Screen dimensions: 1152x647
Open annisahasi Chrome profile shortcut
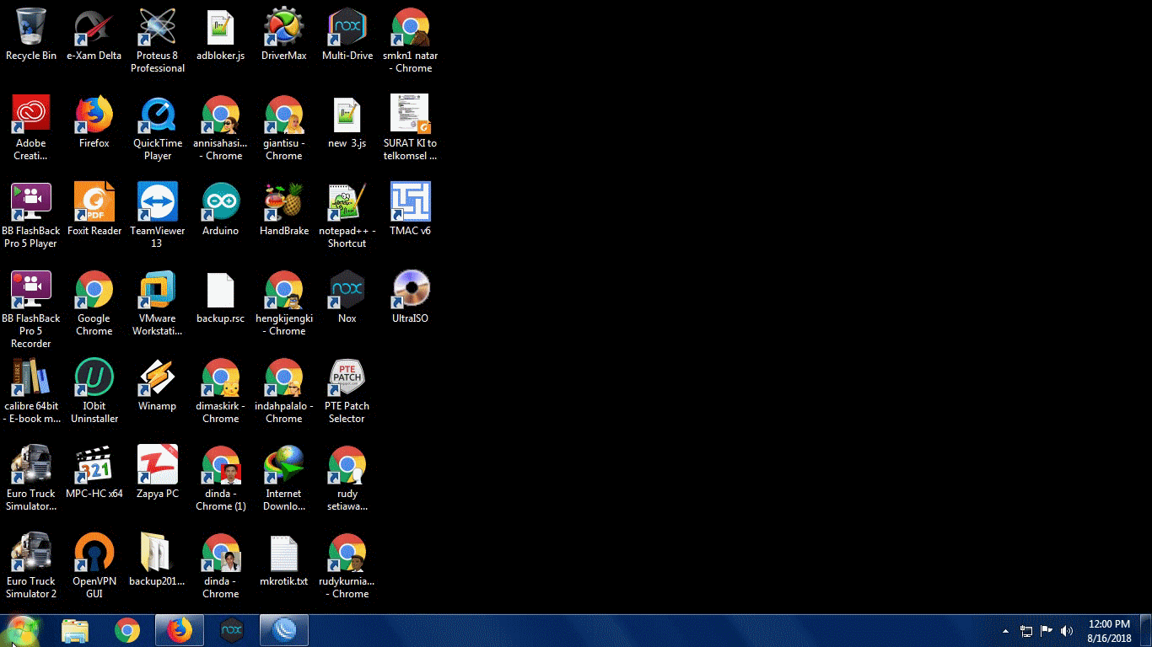(x=221, y=128)
